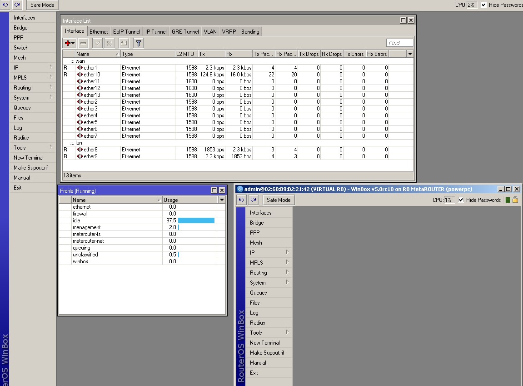Screen dimensions: 523x386
Task: Click the disable X icon in Interface List
Action: 109,43
